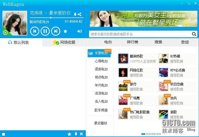Click the 115770人正在收听 listener count

(143, 61)
